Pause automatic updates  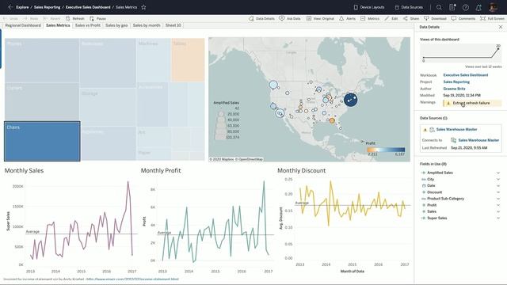click(98, 19)
